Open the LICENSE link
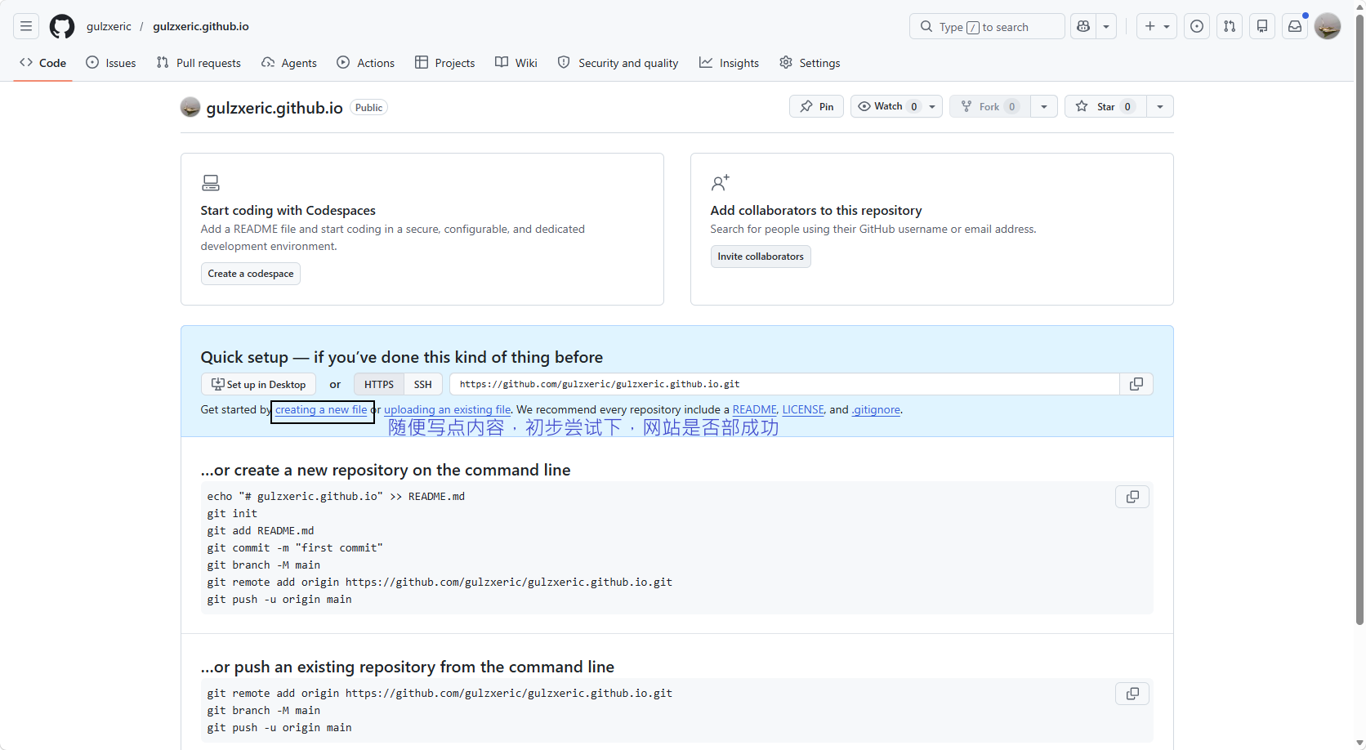Image resolution: width=1366 pixels, height=750 pixels. coord(803,410)
